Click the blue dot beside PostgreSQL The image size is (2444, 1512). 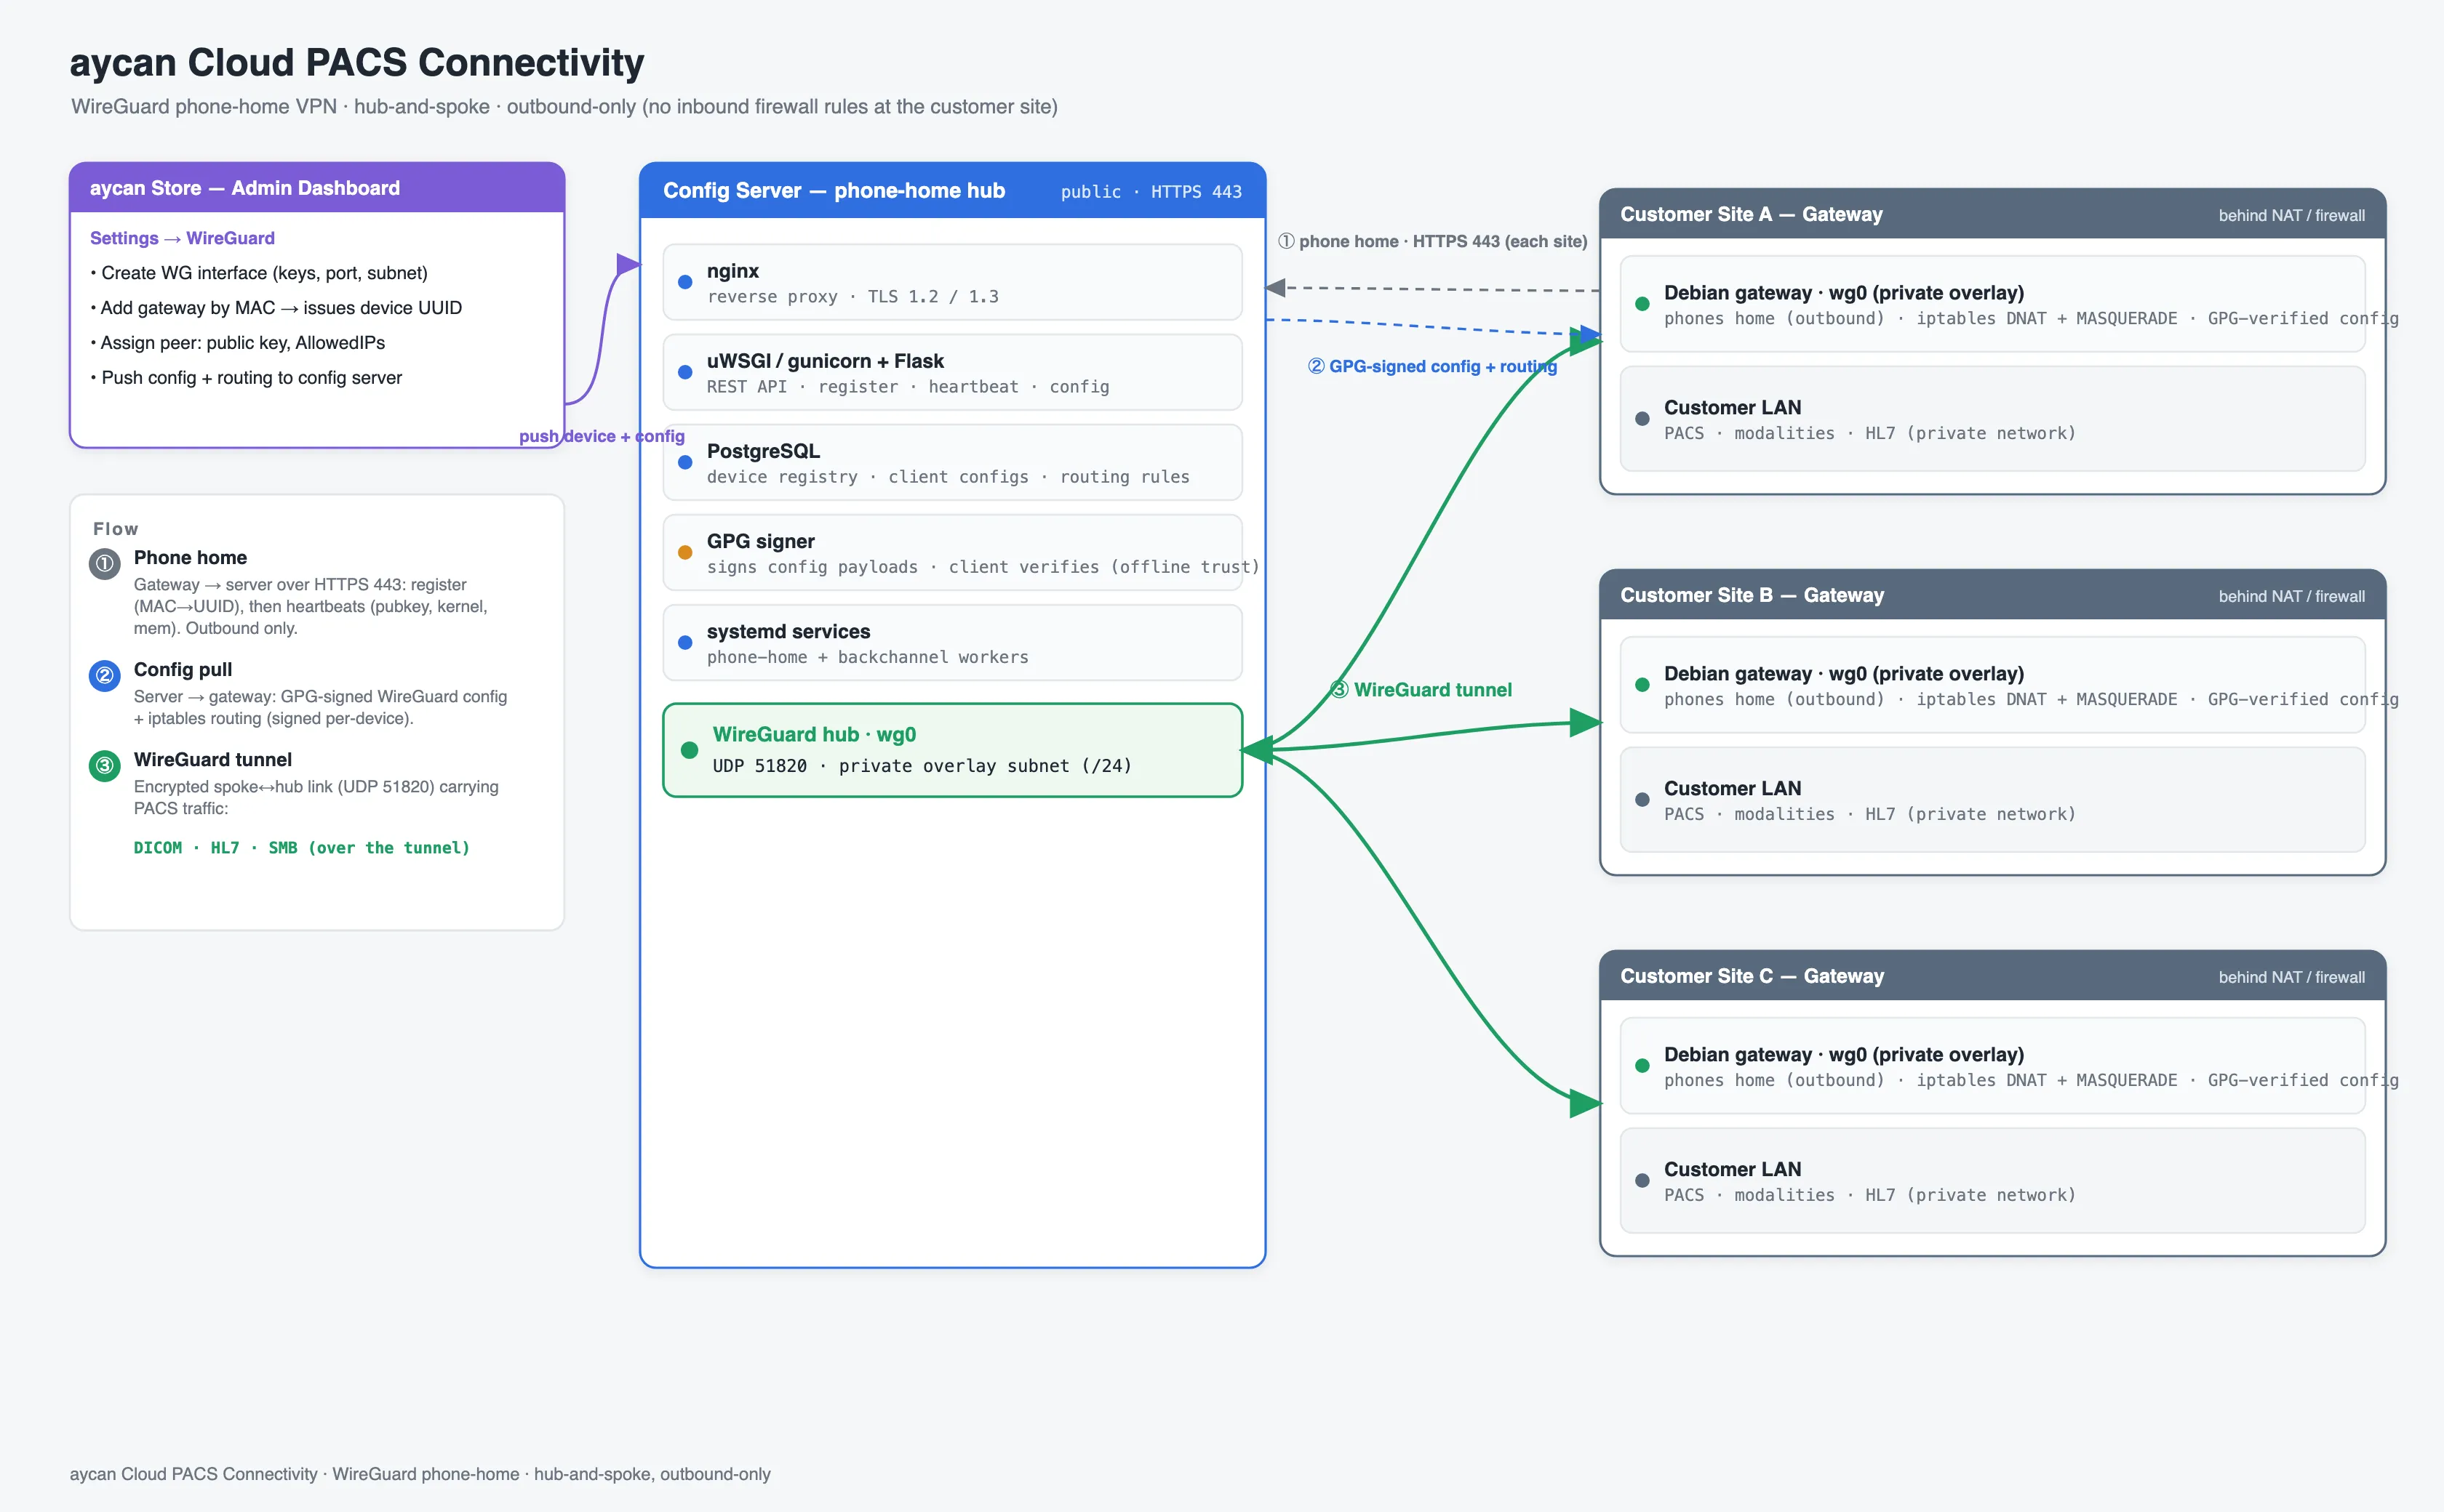[685, 462]
